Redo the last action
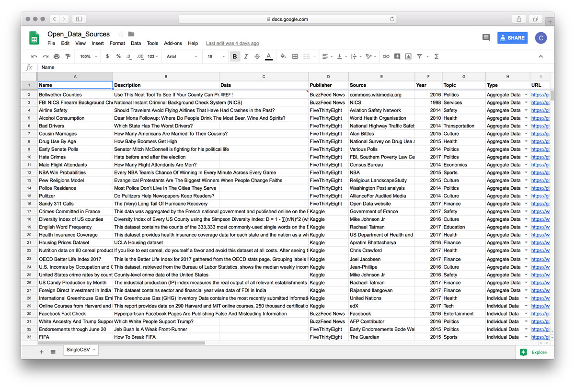This screenshot has height=389, width=575. point(46,57)
